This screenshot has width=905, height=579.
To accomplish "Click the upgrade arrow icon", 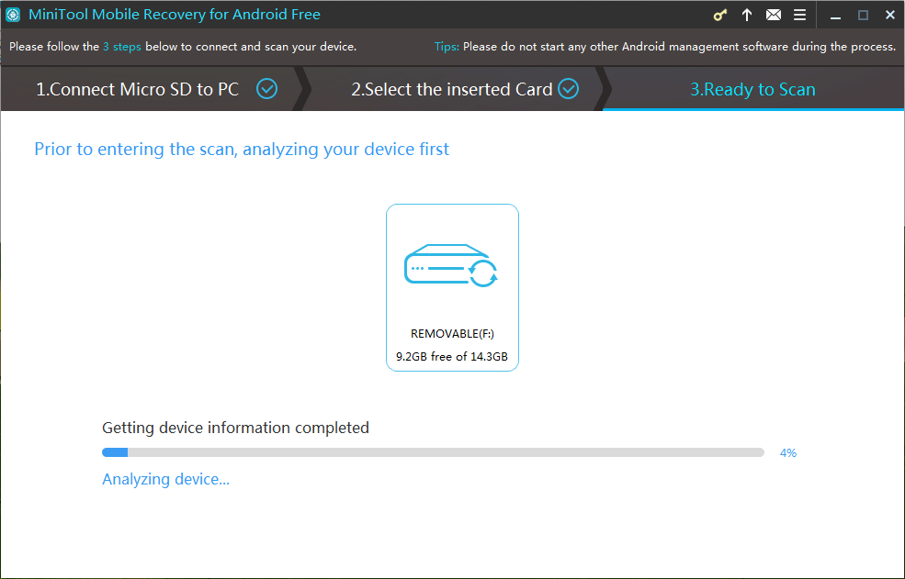I will (747, 15).
